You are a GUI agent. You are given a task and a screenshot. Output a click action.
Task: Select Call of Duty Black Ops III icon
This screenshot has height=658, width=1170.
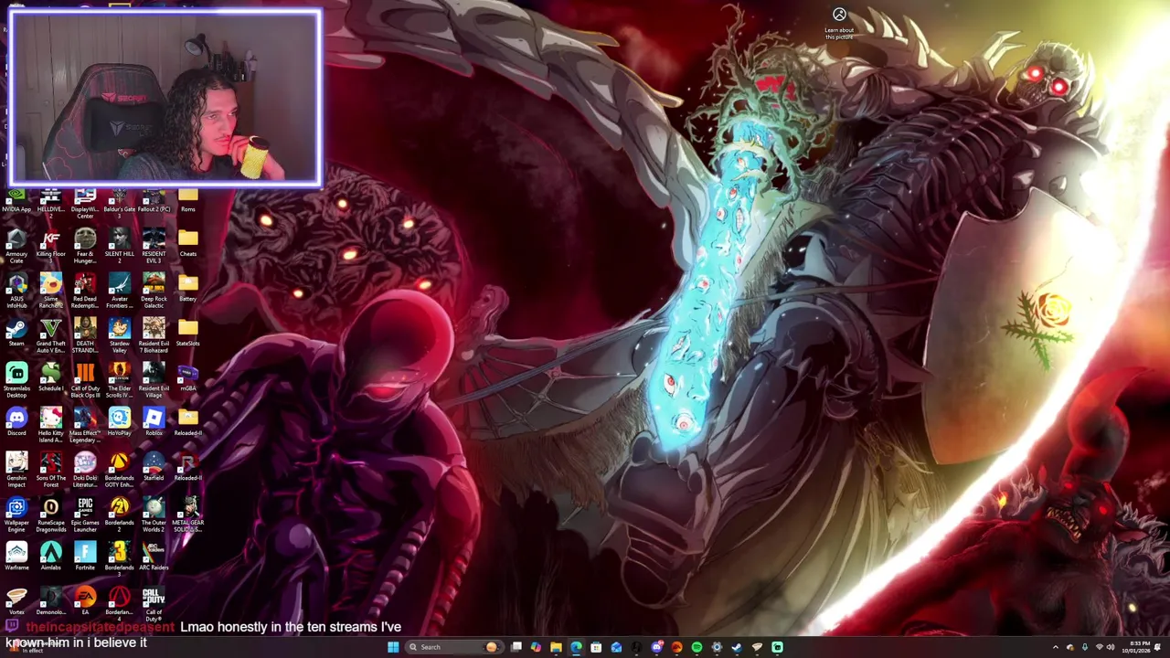point(85,381)
